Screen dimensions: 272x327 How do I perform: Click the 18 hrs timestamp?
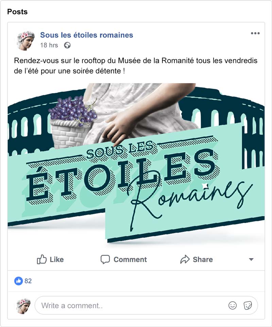click(49, 45)
